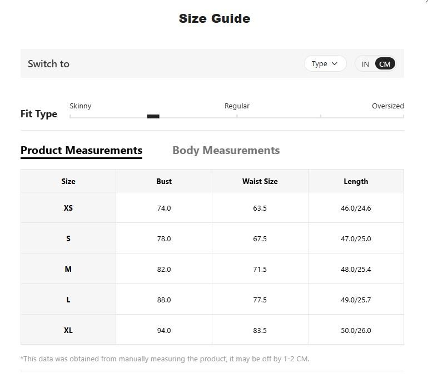This screenshot has width=428, height=378.
Task: Select the CM unit option
Action: (385, 64)
